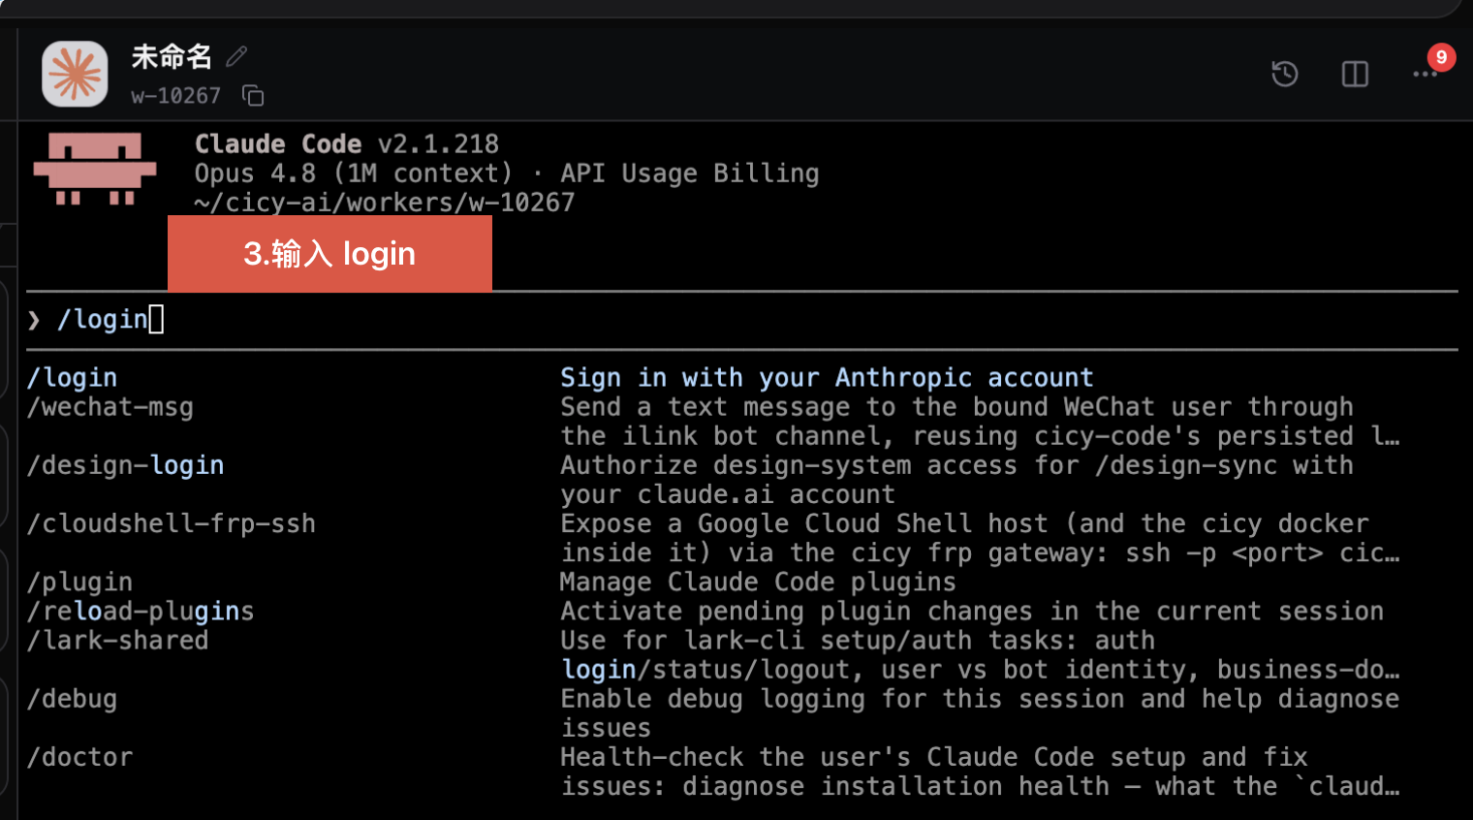
Task: Pick the /debug command suggestion
Action: click(72, 698)
